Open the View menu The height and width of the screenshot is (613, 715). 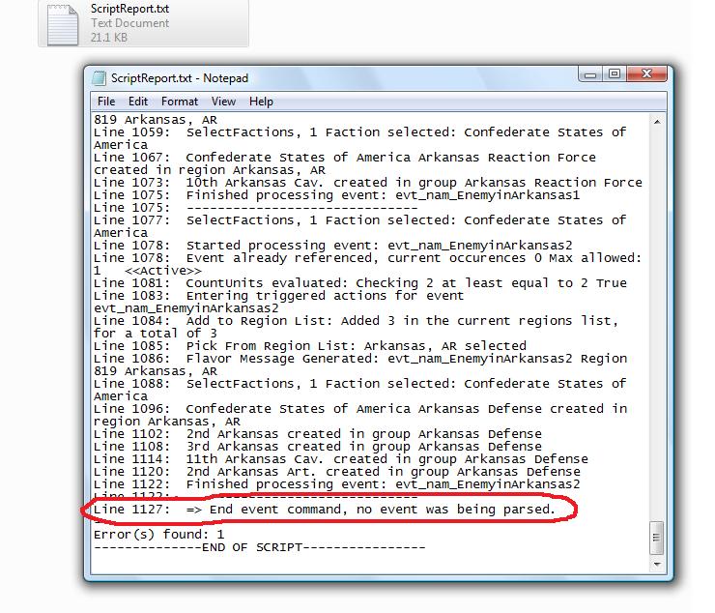223,102
